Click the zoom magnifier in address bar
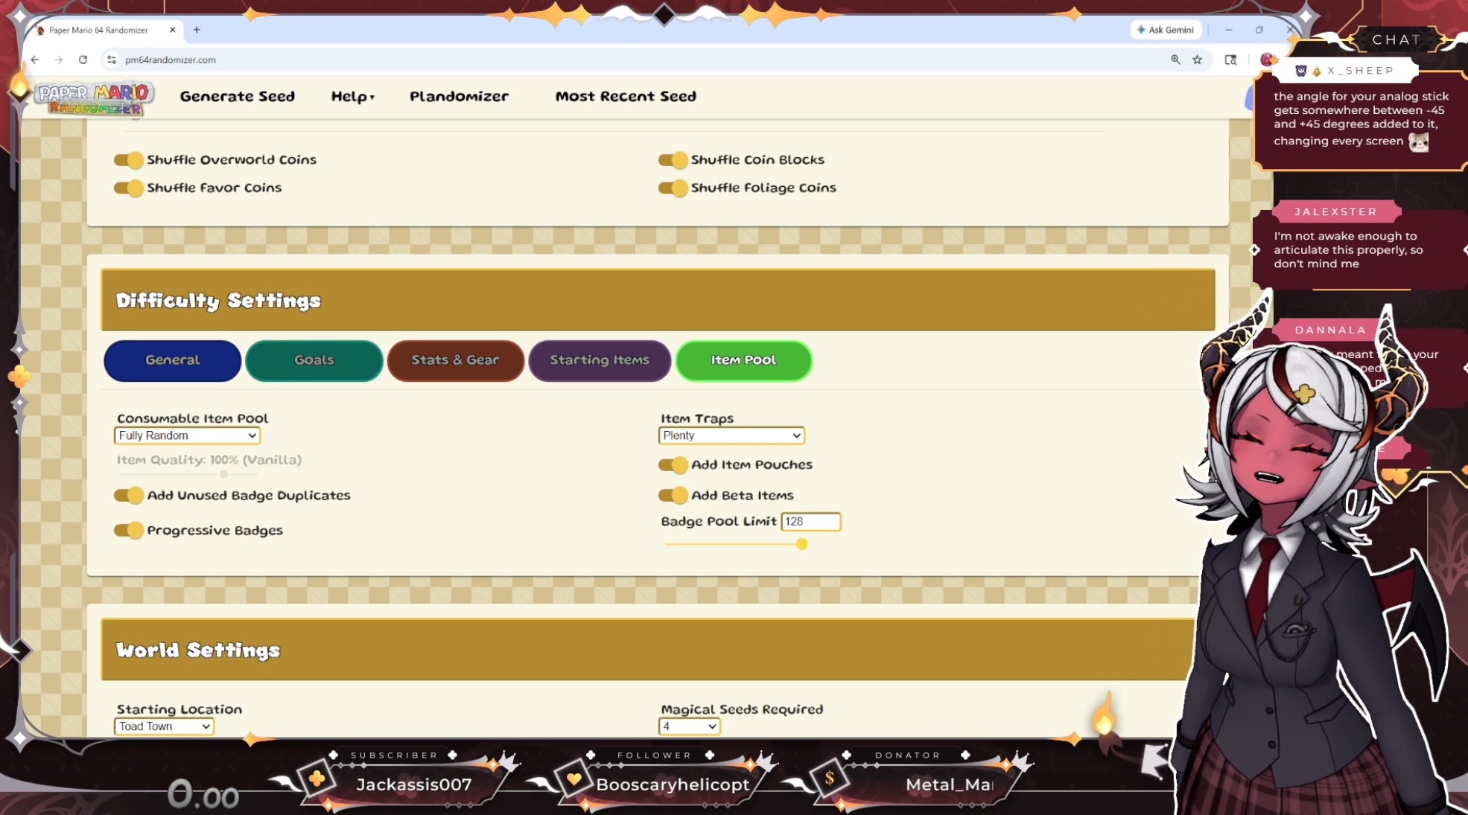 pos(1175,60)
